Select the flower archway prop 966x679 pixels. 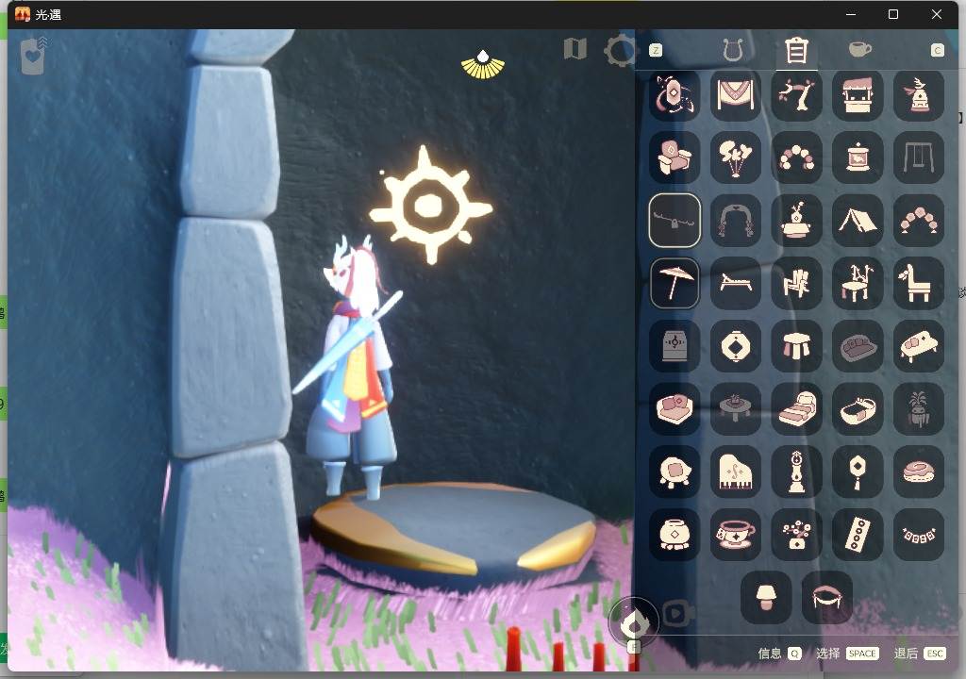click(x=736, y=221)
